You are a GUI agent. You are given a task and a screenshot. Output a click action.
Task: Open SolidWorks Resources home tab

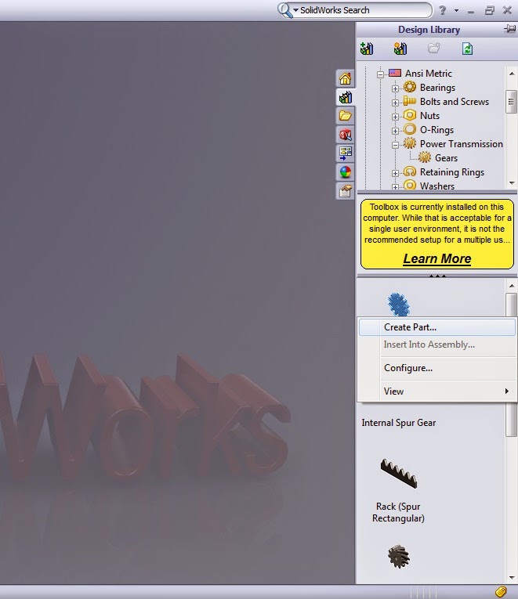(x=346, y=79)
